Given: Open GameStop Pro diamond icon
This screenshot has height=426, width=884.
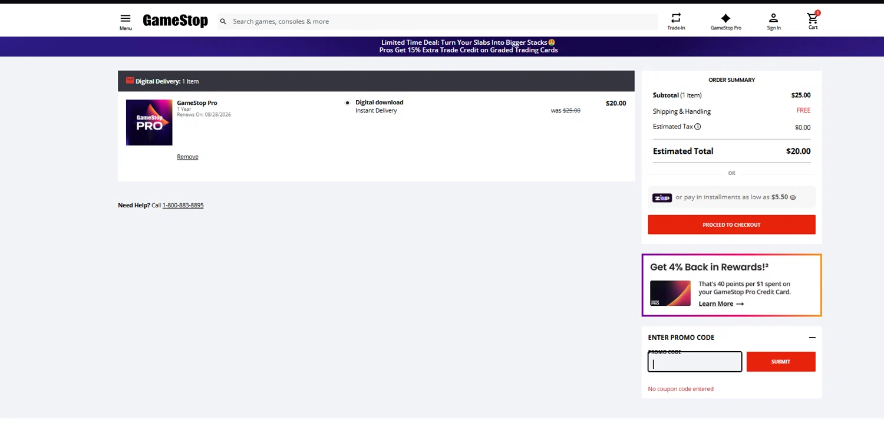Looking at the screenshot, I should click(x=725, y=18).
